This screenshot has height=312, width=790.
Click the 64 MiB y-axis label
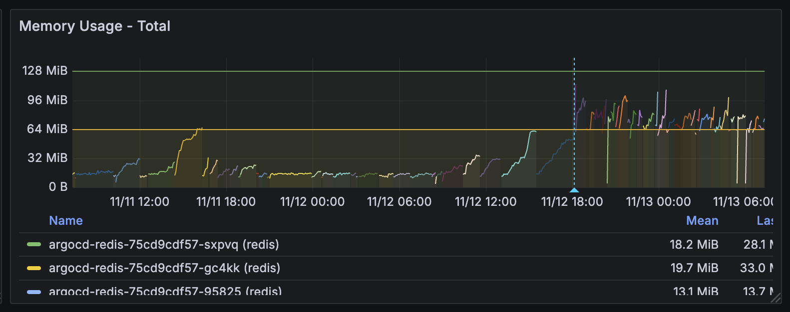click(47, 129)
